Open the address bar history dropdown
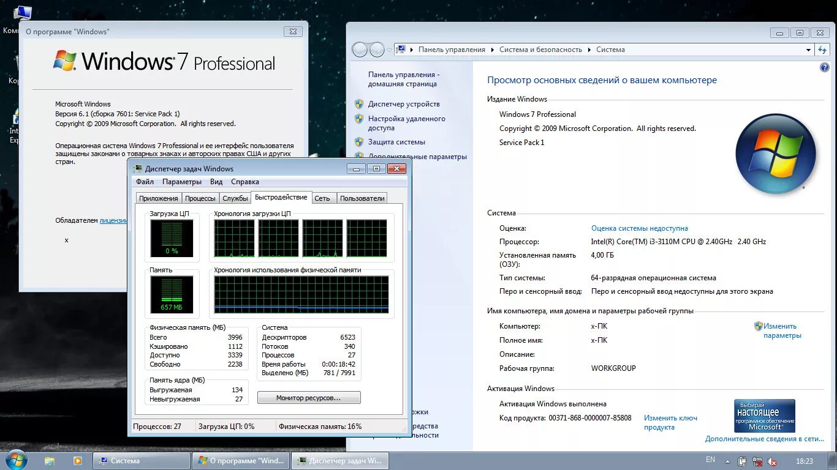Image resolution: width=837 pixels, height=470 pixels. point(808,50)
